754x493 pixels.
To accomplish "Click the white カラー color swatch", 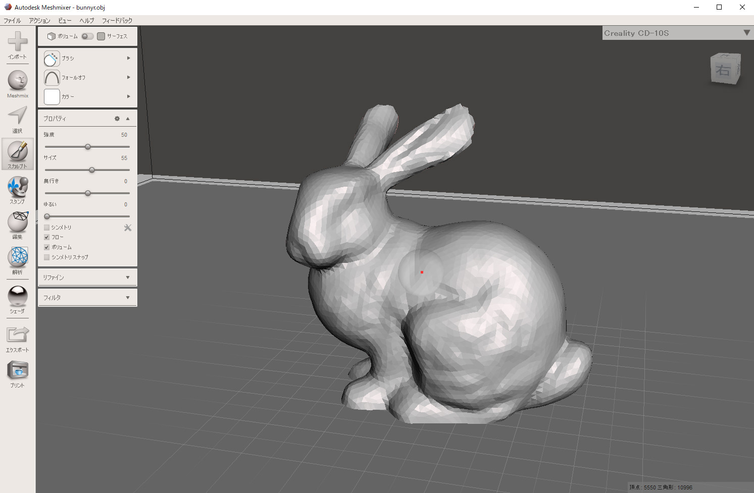I will click(x=52, y=96).
